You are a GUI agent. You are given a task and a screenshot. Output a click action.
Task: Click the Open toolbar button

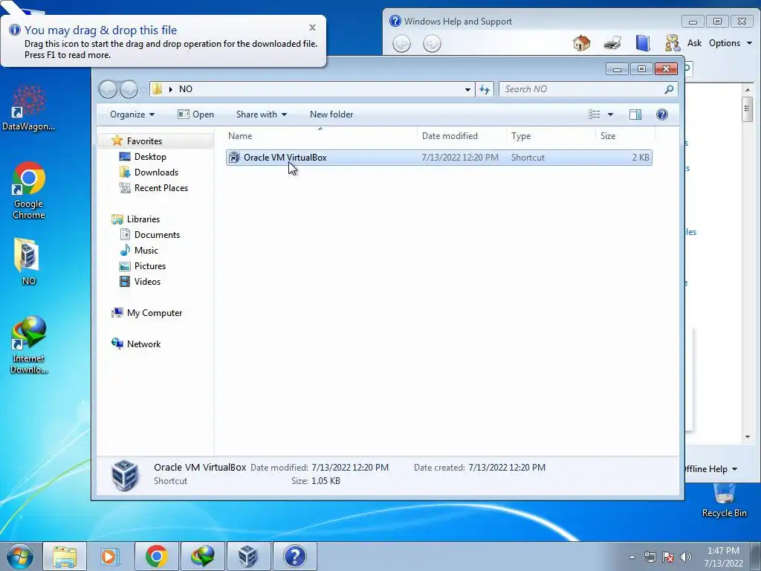point(195,114)
